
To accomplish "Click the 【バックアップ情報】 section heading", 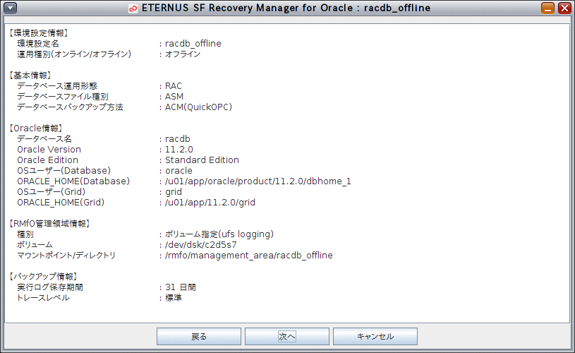I will pyautogui.click(x=43, y=277).
